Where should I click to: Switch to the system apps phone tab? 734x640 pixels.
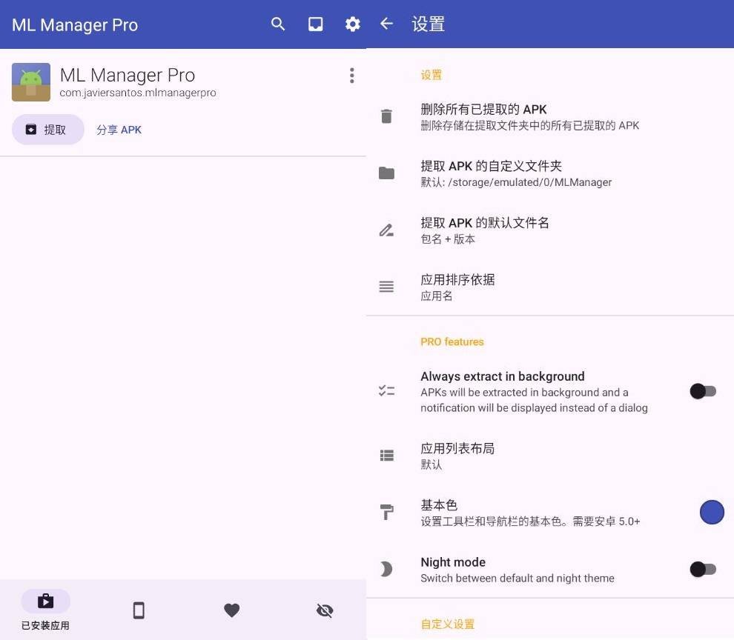[x=139, y=610]
